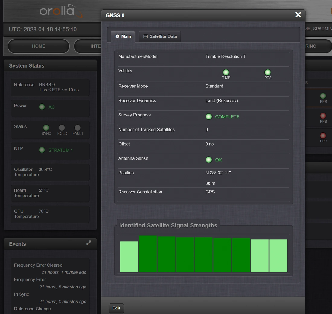Click the '38 m' altitude value
This screenshot has height=314, width=332.
tap(210, 183)
